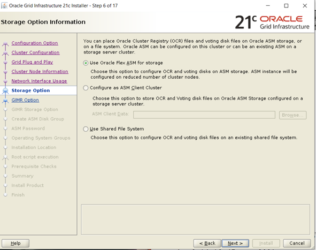316x250 pixels.
Task: Click the Java installer icon in title bar
Action: click(4, 6)
